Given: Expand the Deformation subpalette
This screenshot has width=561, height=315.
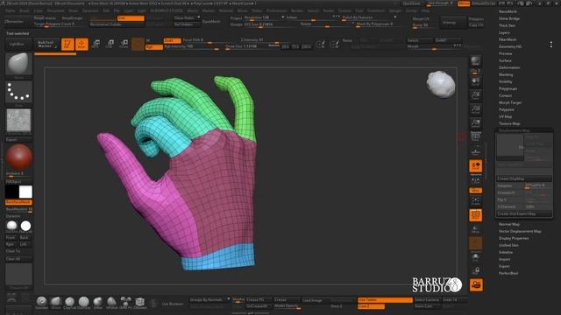Looking at the screenshot, I should tap(509, 67).
